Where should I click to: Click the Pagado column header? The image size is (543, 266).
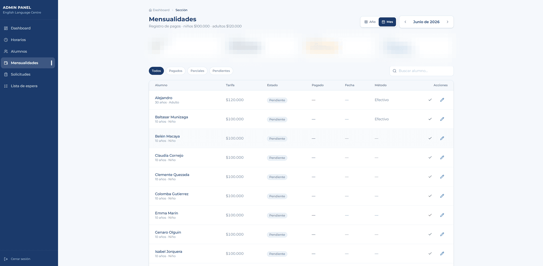(318, 85)
